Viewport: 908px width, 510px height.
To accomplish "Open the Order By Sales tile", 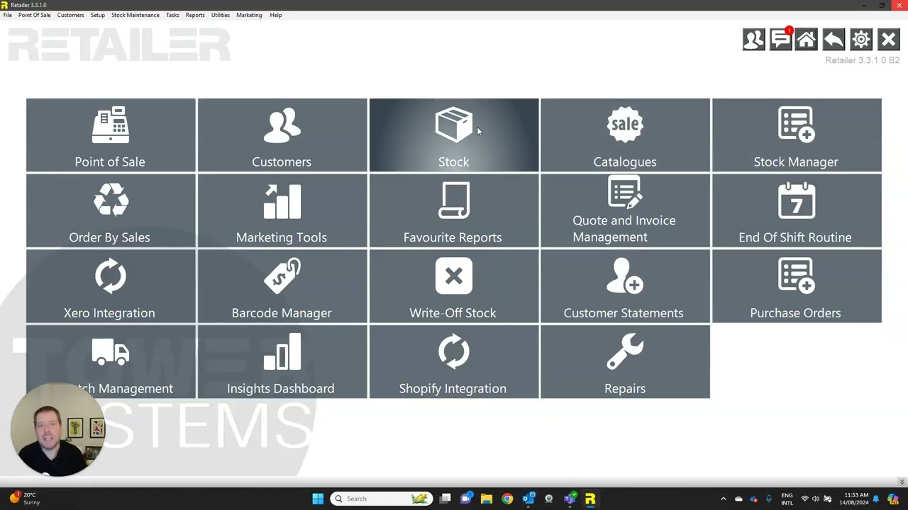I will (111, 210).
